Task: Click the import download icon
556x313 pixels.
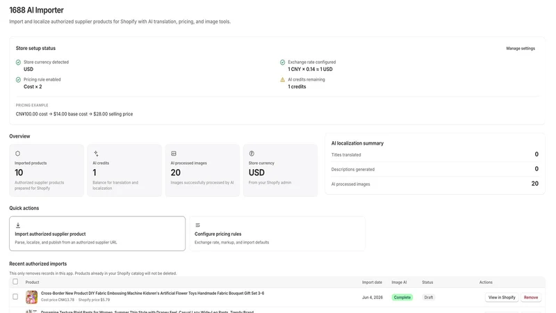Action: 18,225
